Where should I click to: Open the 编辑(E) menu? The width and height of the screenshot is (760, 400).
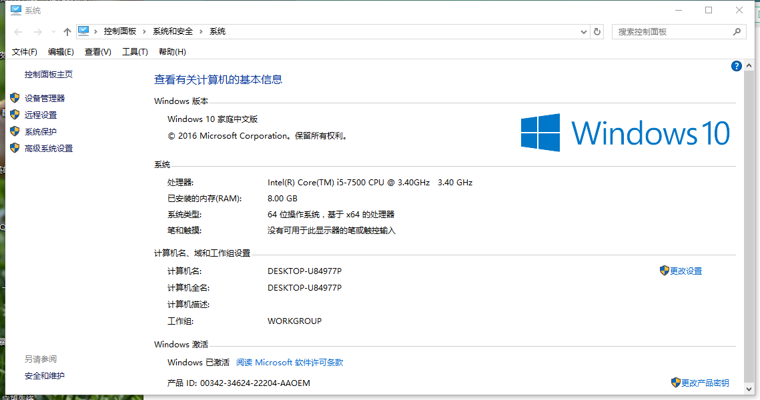tap(61, 52)
